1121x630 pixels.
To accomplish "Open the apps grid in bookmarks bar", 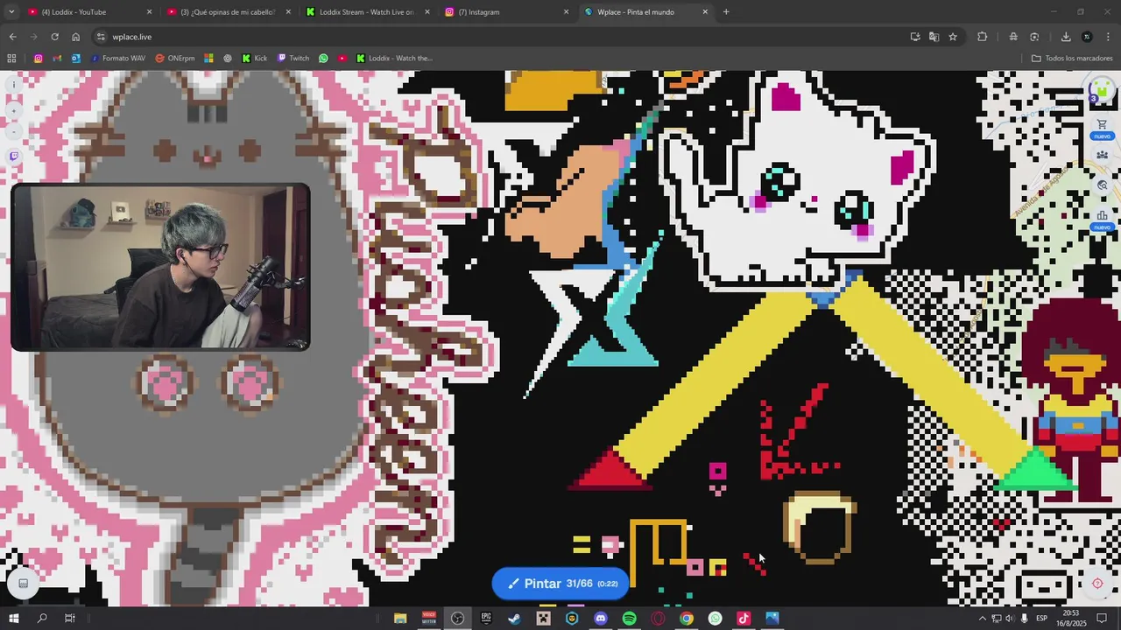I will click(x=11, y=59).
